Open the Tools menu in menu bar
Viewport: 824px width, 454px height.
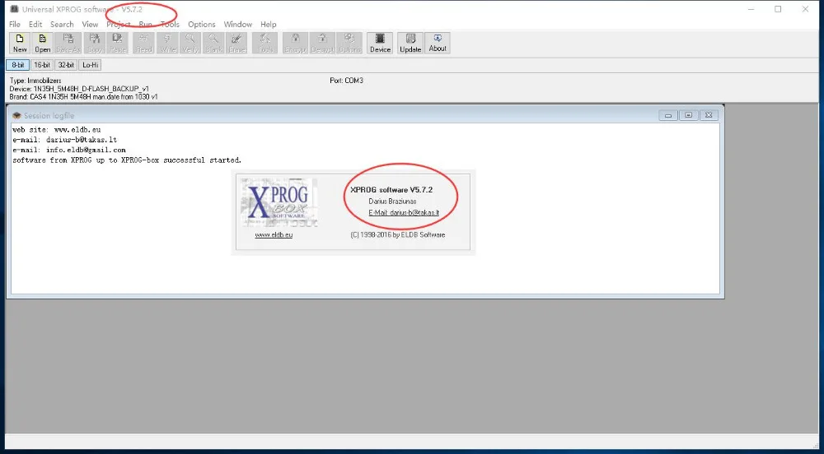pyautogui.click(x=170, y=24)
